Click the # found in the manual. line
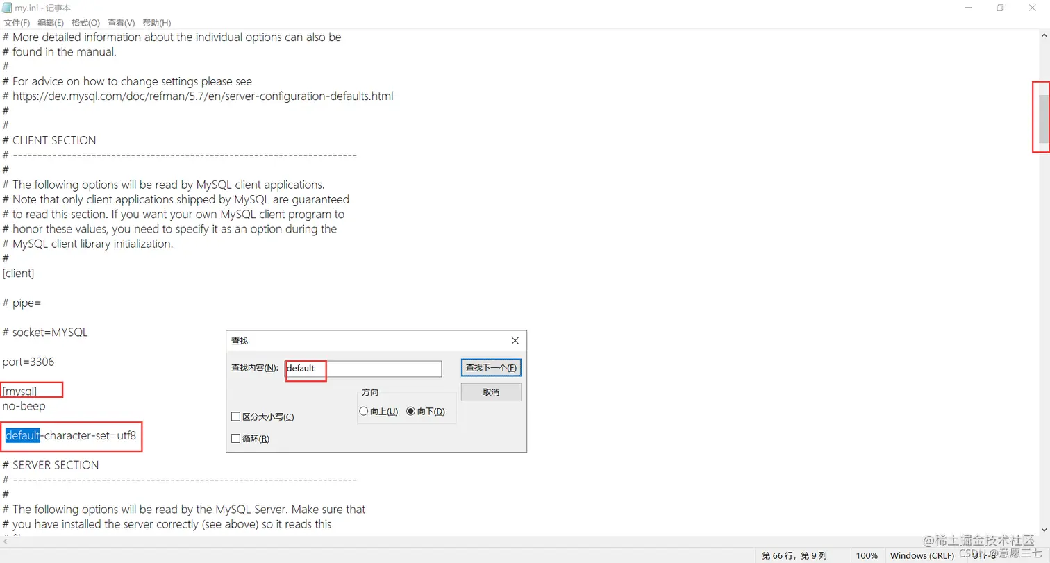This screenshot has width=1050, height=563. [x=60, y=51]
